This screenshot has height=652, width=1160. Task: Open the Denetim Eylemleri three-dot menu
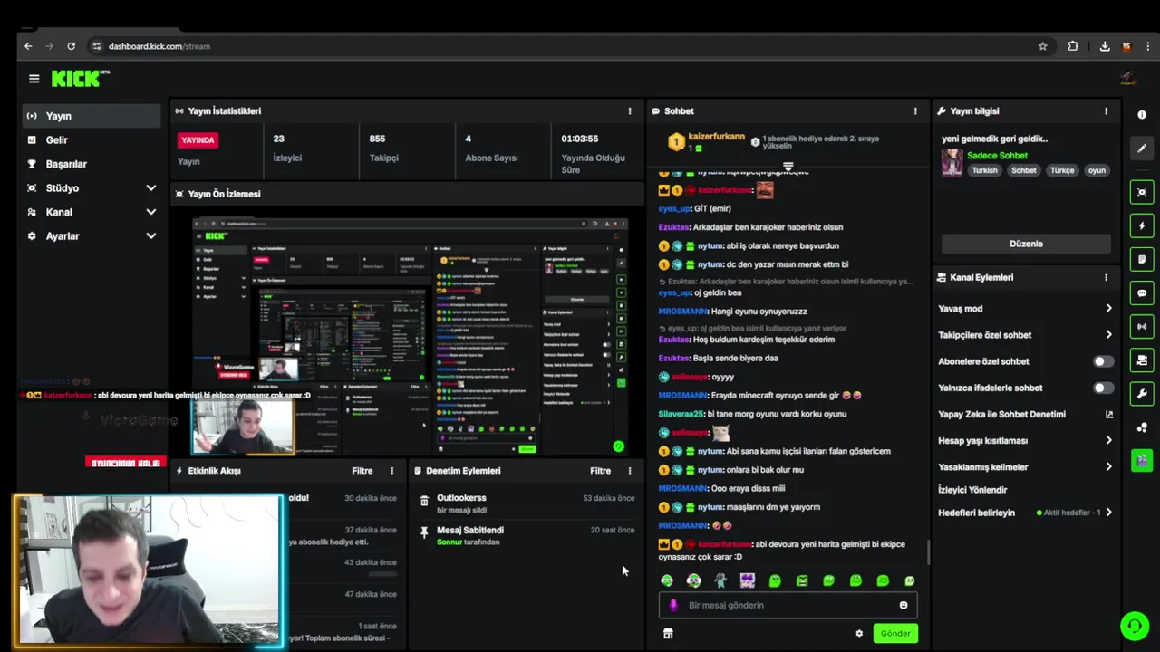630,471
